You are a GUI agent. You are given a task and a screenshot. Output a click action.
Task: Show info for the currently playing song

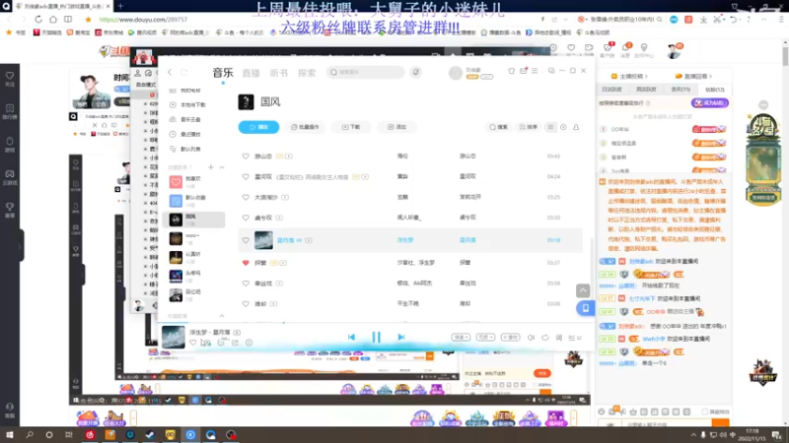[x=249, y=343]
